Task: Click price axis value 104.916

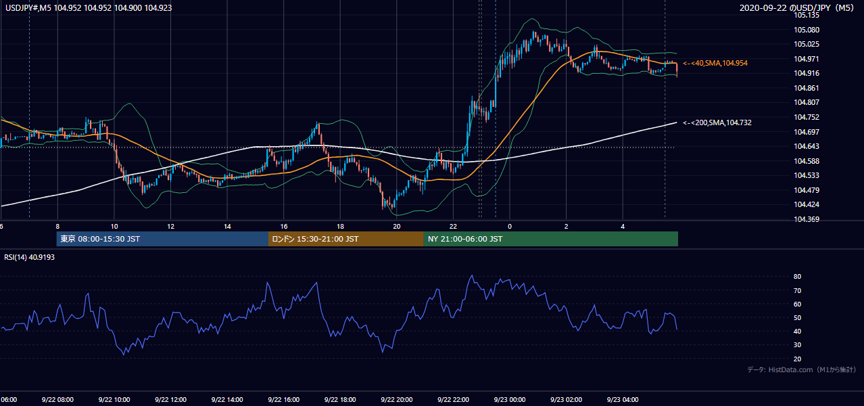Action: [807, 73]
